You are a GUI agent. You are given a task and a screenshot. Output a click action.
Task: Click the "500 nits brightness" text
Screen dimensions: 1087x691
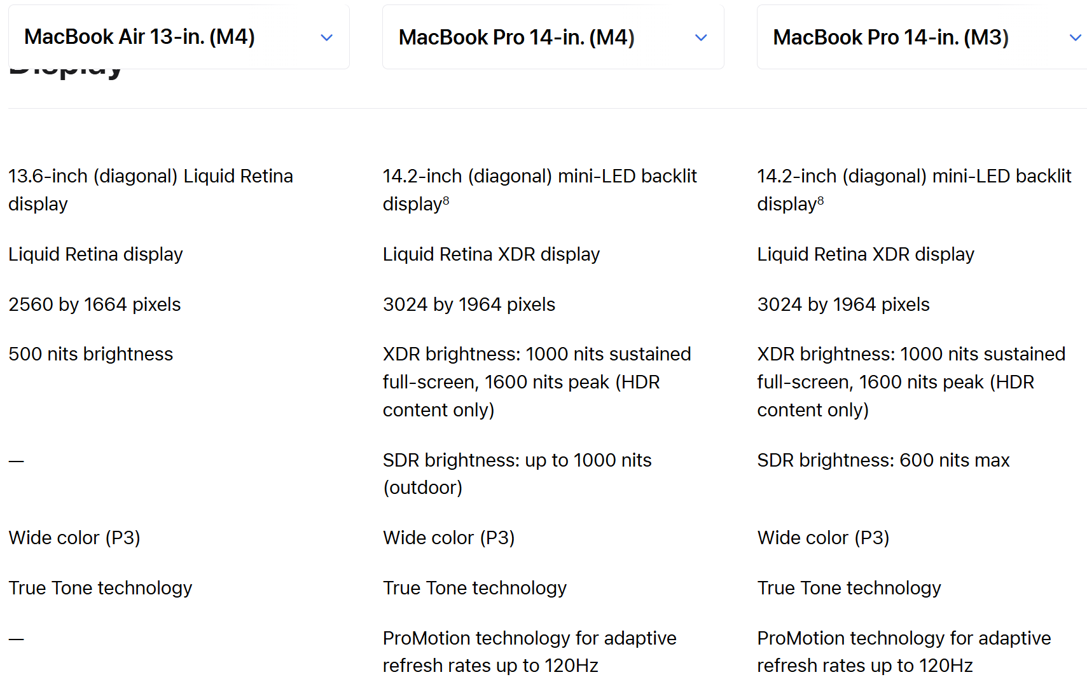[91, 354]
